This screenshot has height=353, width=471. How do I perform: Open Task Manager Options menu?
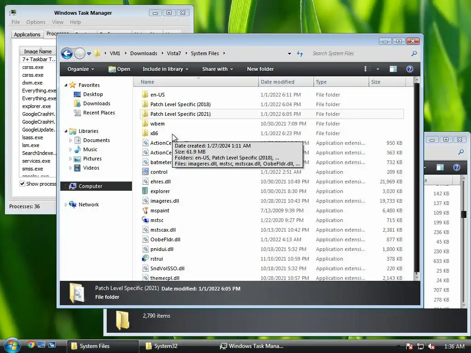pos(36,22)
